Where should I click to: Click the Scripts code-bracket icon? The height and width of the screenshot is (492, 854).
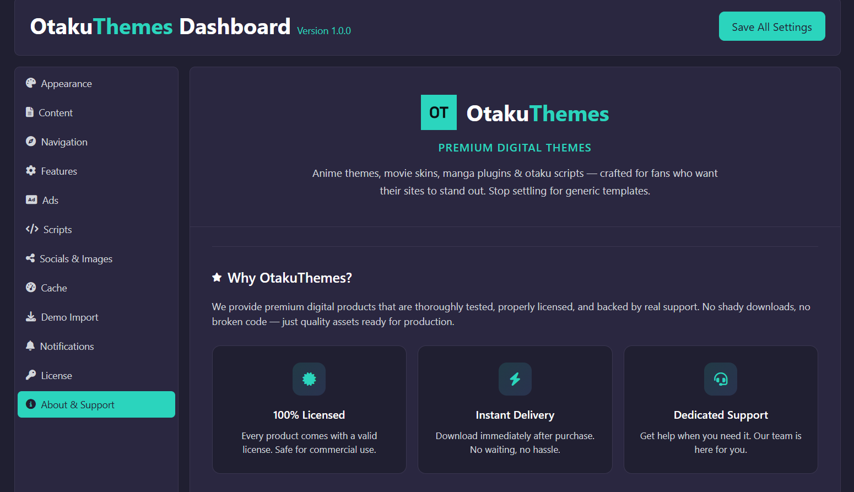tap(32, 229)
